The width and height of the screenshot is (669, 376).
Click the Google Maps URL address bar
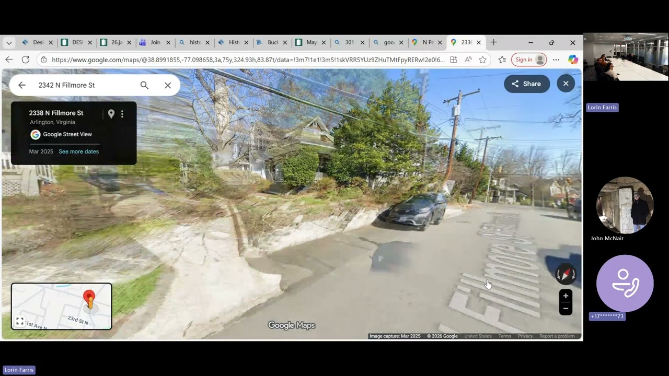click(x=248, y=60)
